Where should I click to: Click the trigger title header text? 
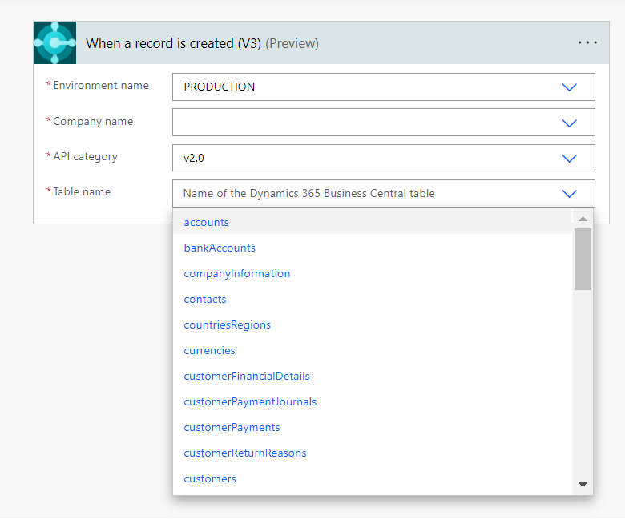pyautogui.click(x=173, y=43)
